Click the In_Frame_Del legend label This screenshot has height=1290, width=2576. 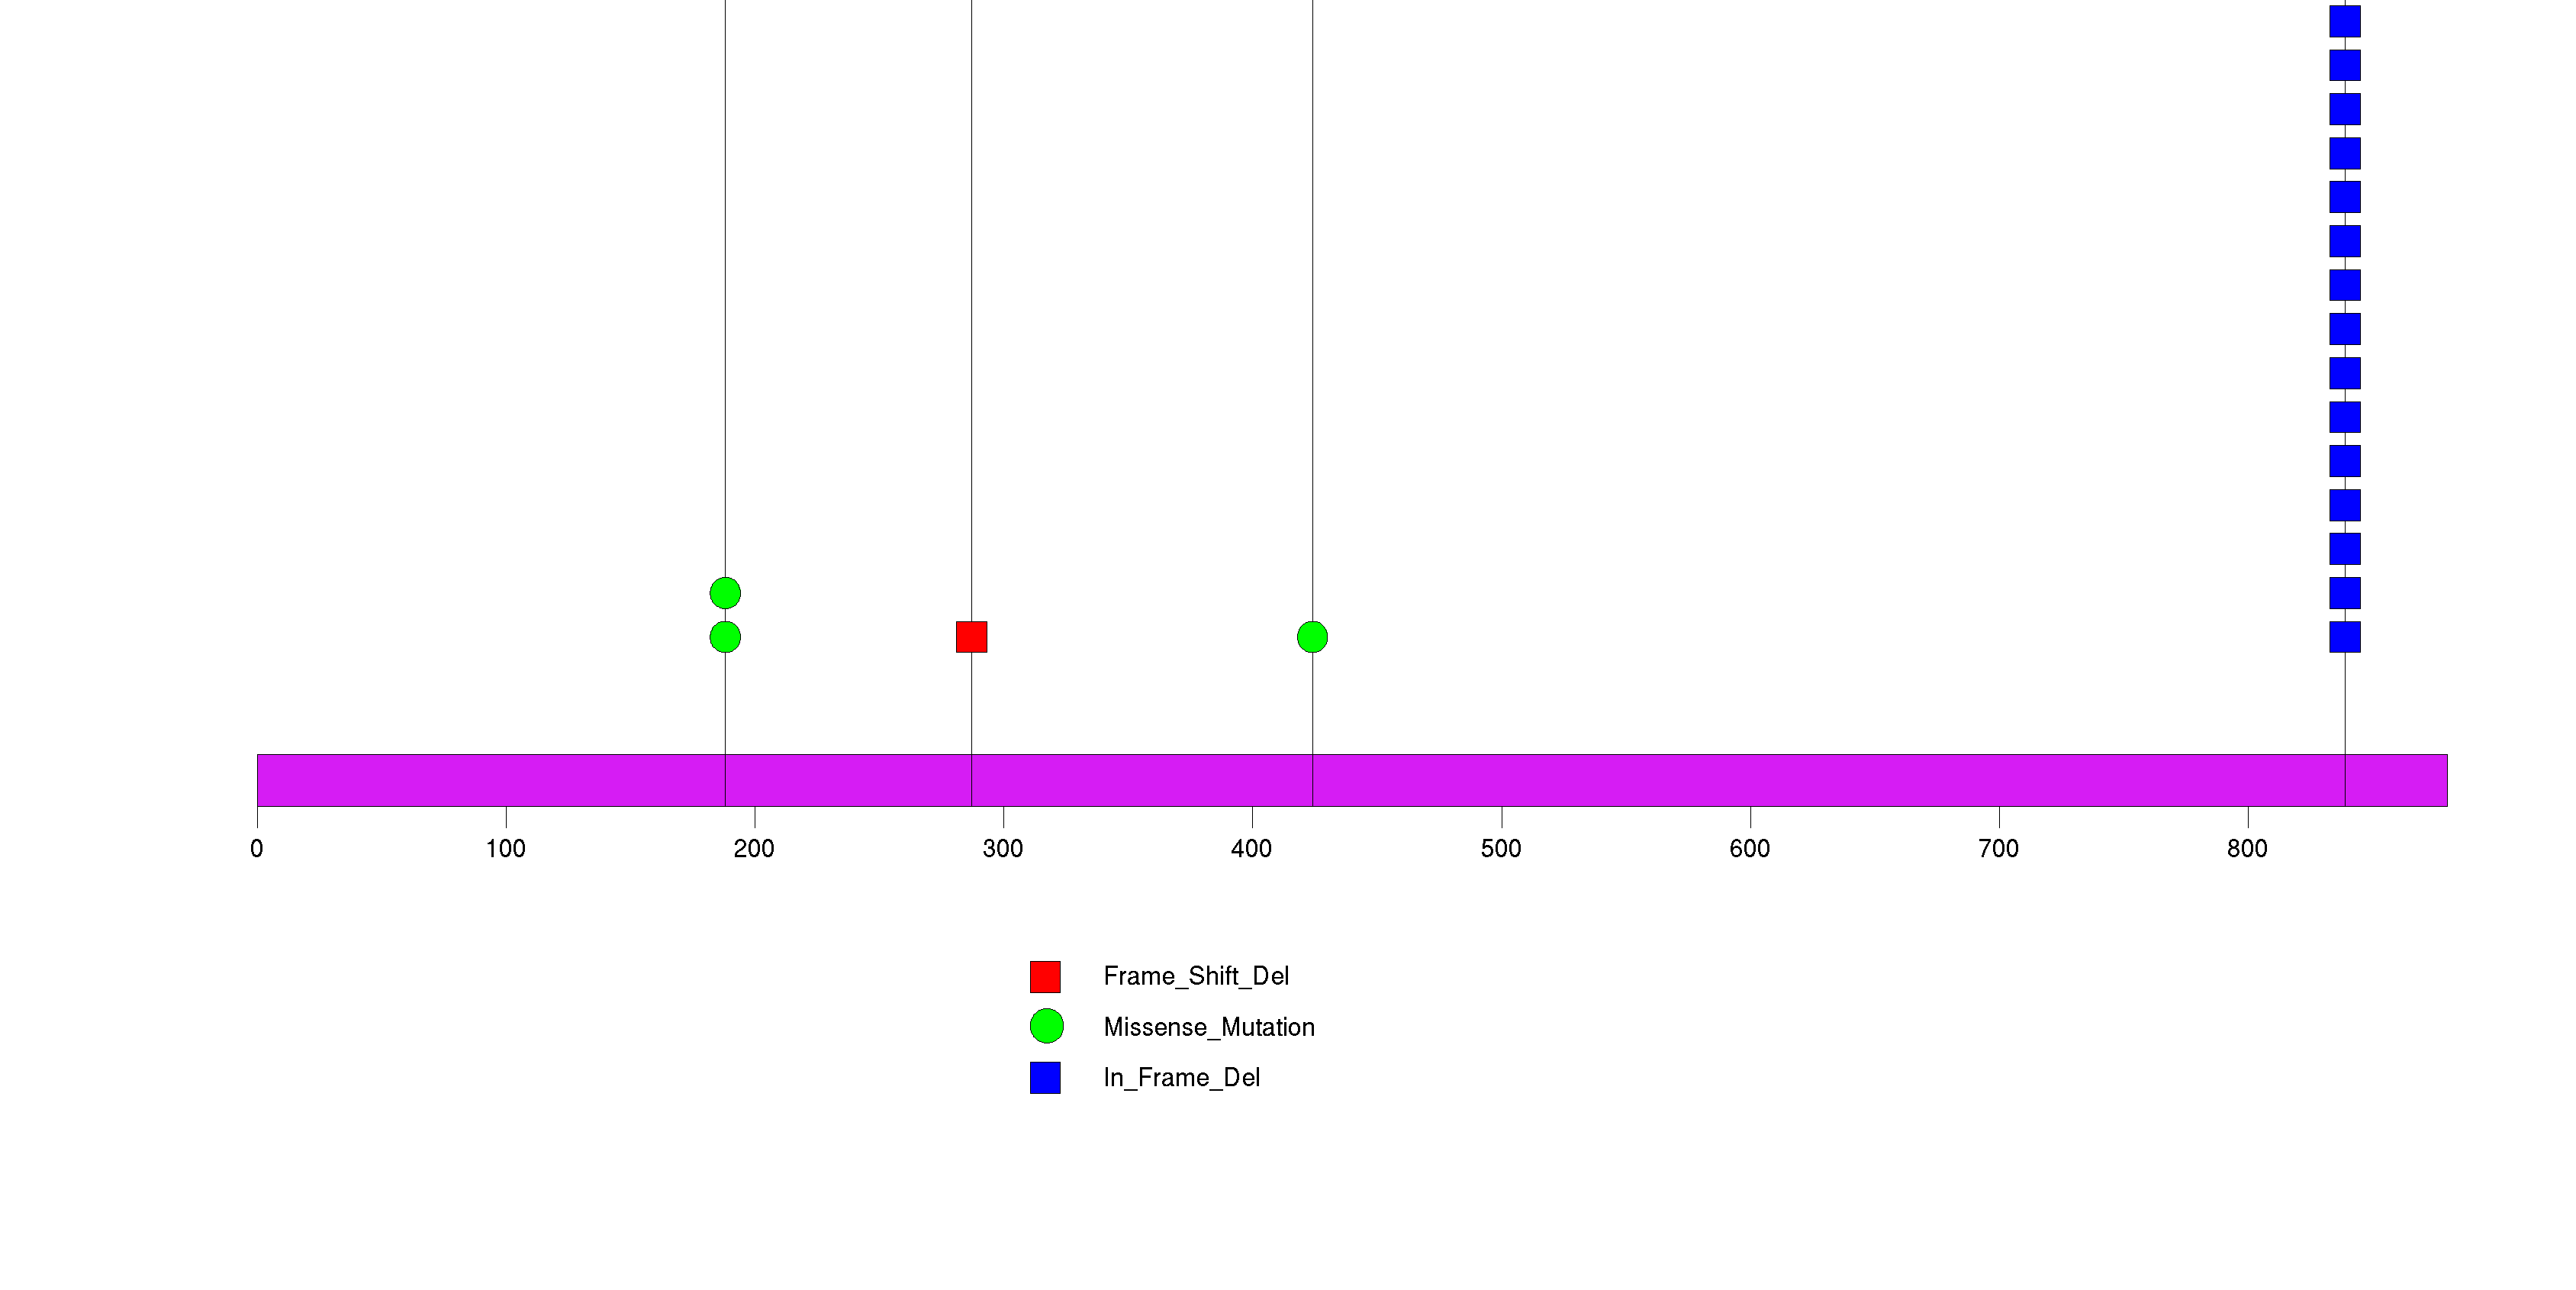(x=1181, y=1077)
